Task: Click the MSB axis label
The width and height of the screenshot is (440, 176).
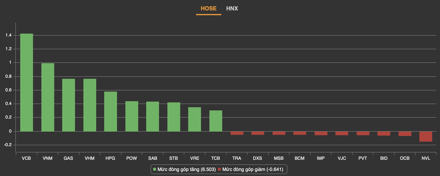Action: [279, 158]
